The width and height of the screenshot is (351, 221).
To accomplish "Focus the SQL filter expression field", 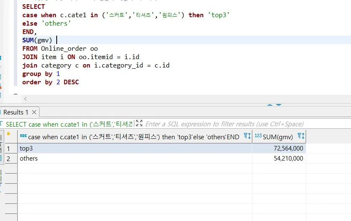I will pyautogui.click(x=225, y=124).
